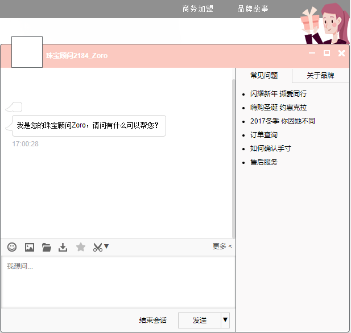This screenshot has height=333, width=351.
Task: Switch to the 关于品牌 tab
Action: pos(320,75)
